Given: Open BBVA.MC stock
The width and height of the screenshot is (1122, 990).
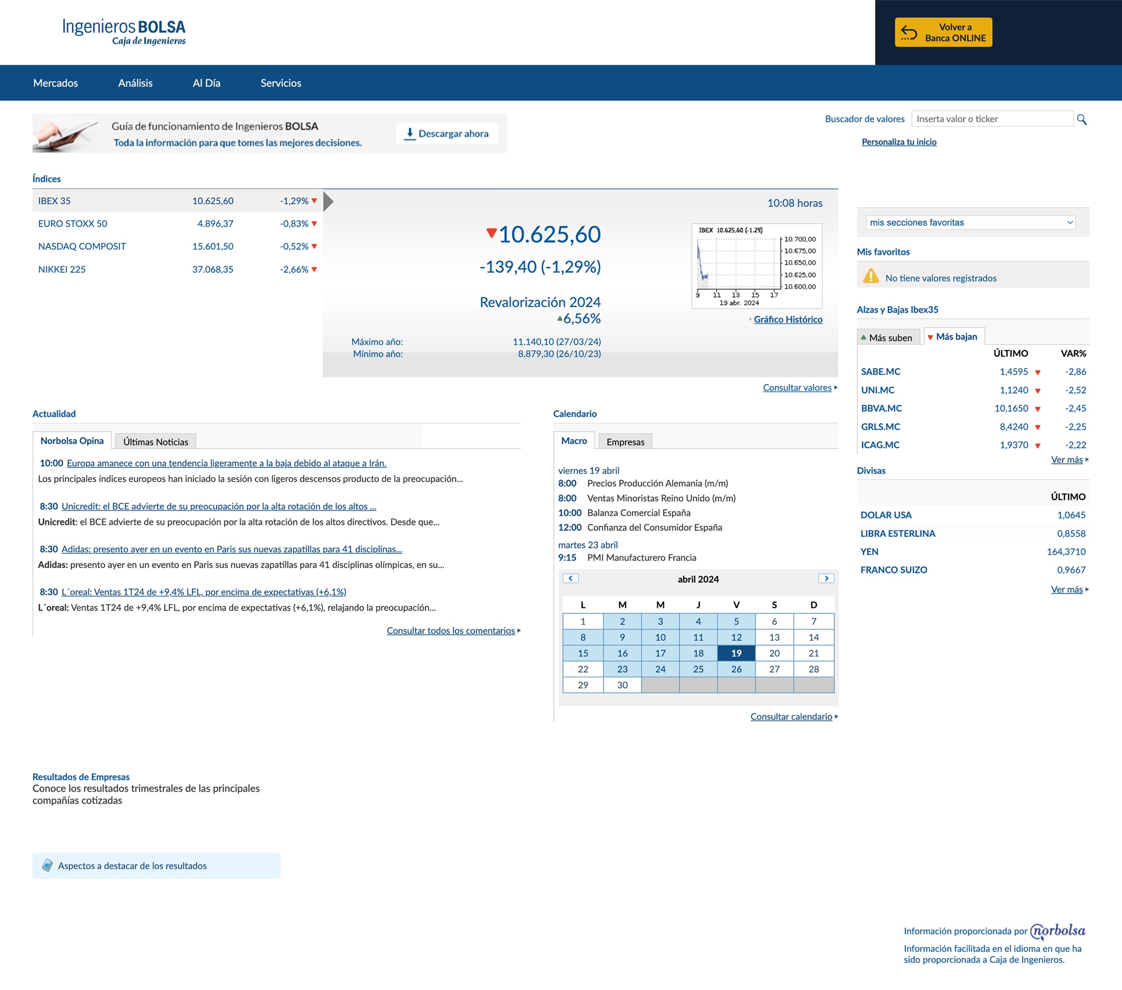Looking at the screenshot, I should click(881, 408).
